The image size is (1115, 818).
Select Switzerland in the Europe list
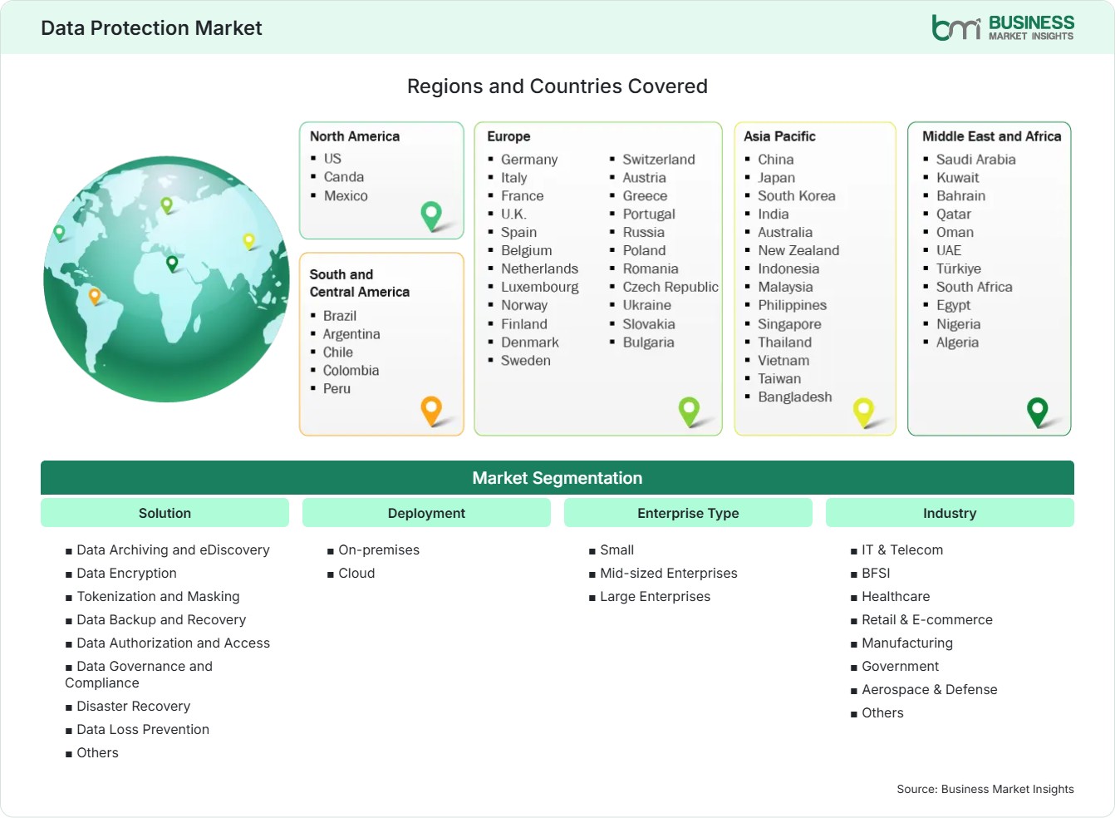coord(659,160)
